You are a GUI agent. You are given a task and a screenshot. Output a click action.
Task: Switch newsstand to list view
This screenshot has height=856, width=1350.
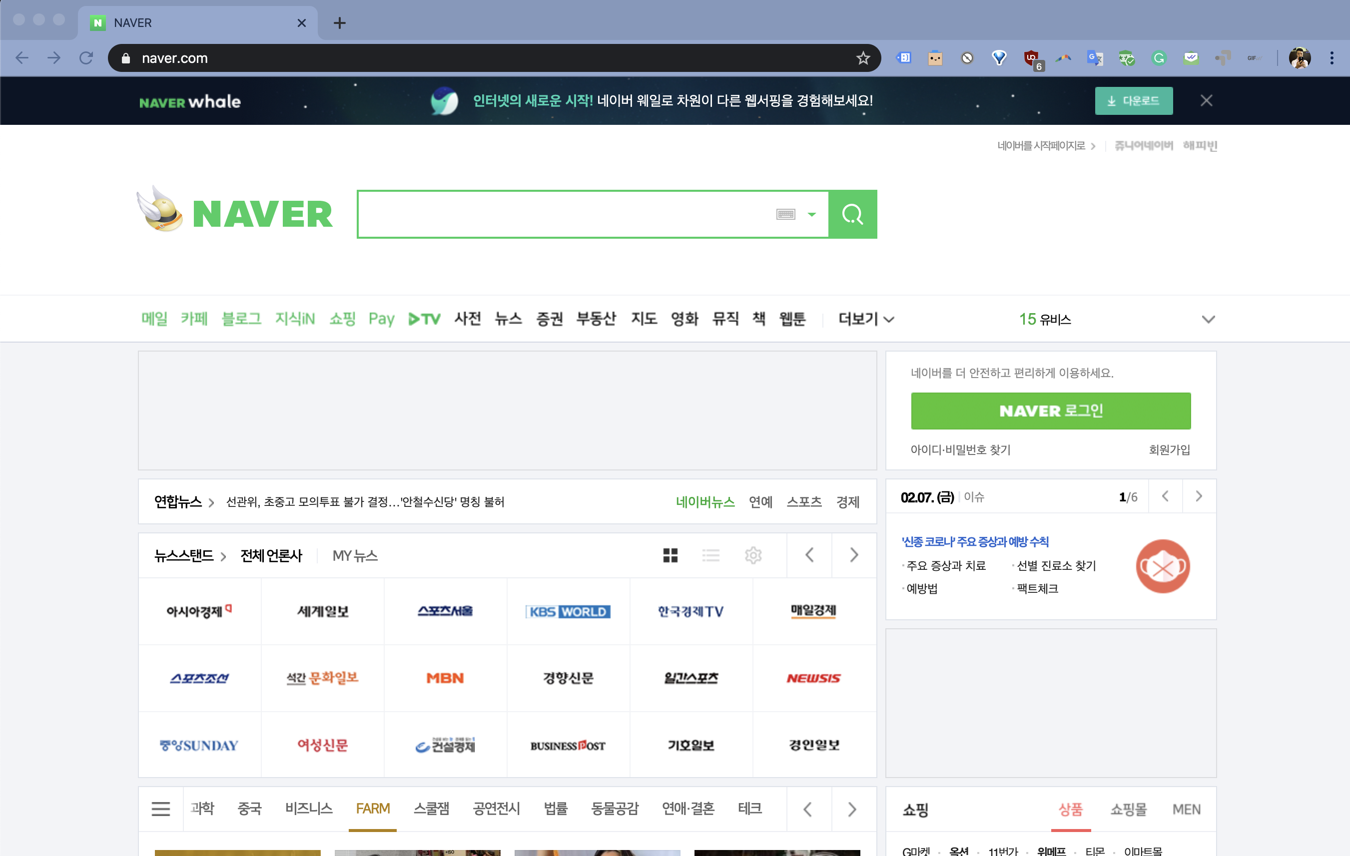point(711,555)
